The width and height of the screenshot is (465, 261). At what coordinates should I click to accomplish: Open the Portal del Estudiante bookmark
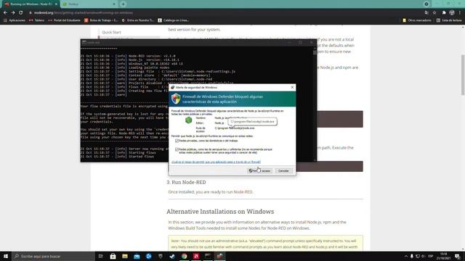[x=64, y=20]
